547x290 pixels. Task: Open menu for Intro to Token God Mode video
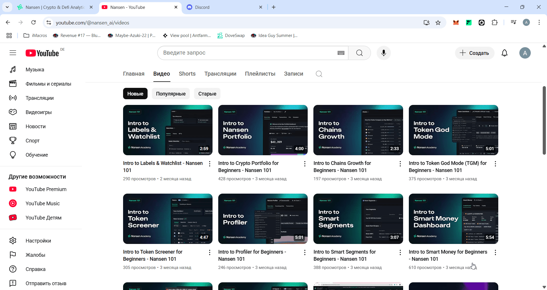click(495, 164)
